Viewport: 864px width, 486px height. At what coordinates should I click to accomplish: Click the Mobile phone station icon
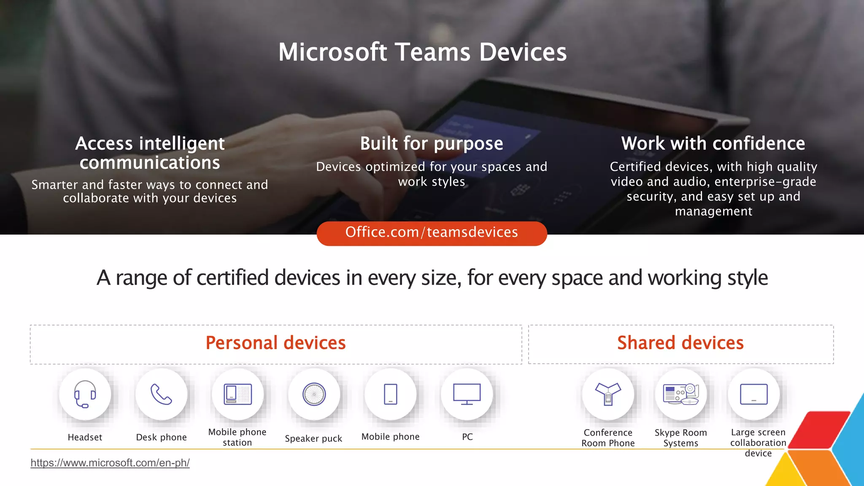(x=238, y=394)
